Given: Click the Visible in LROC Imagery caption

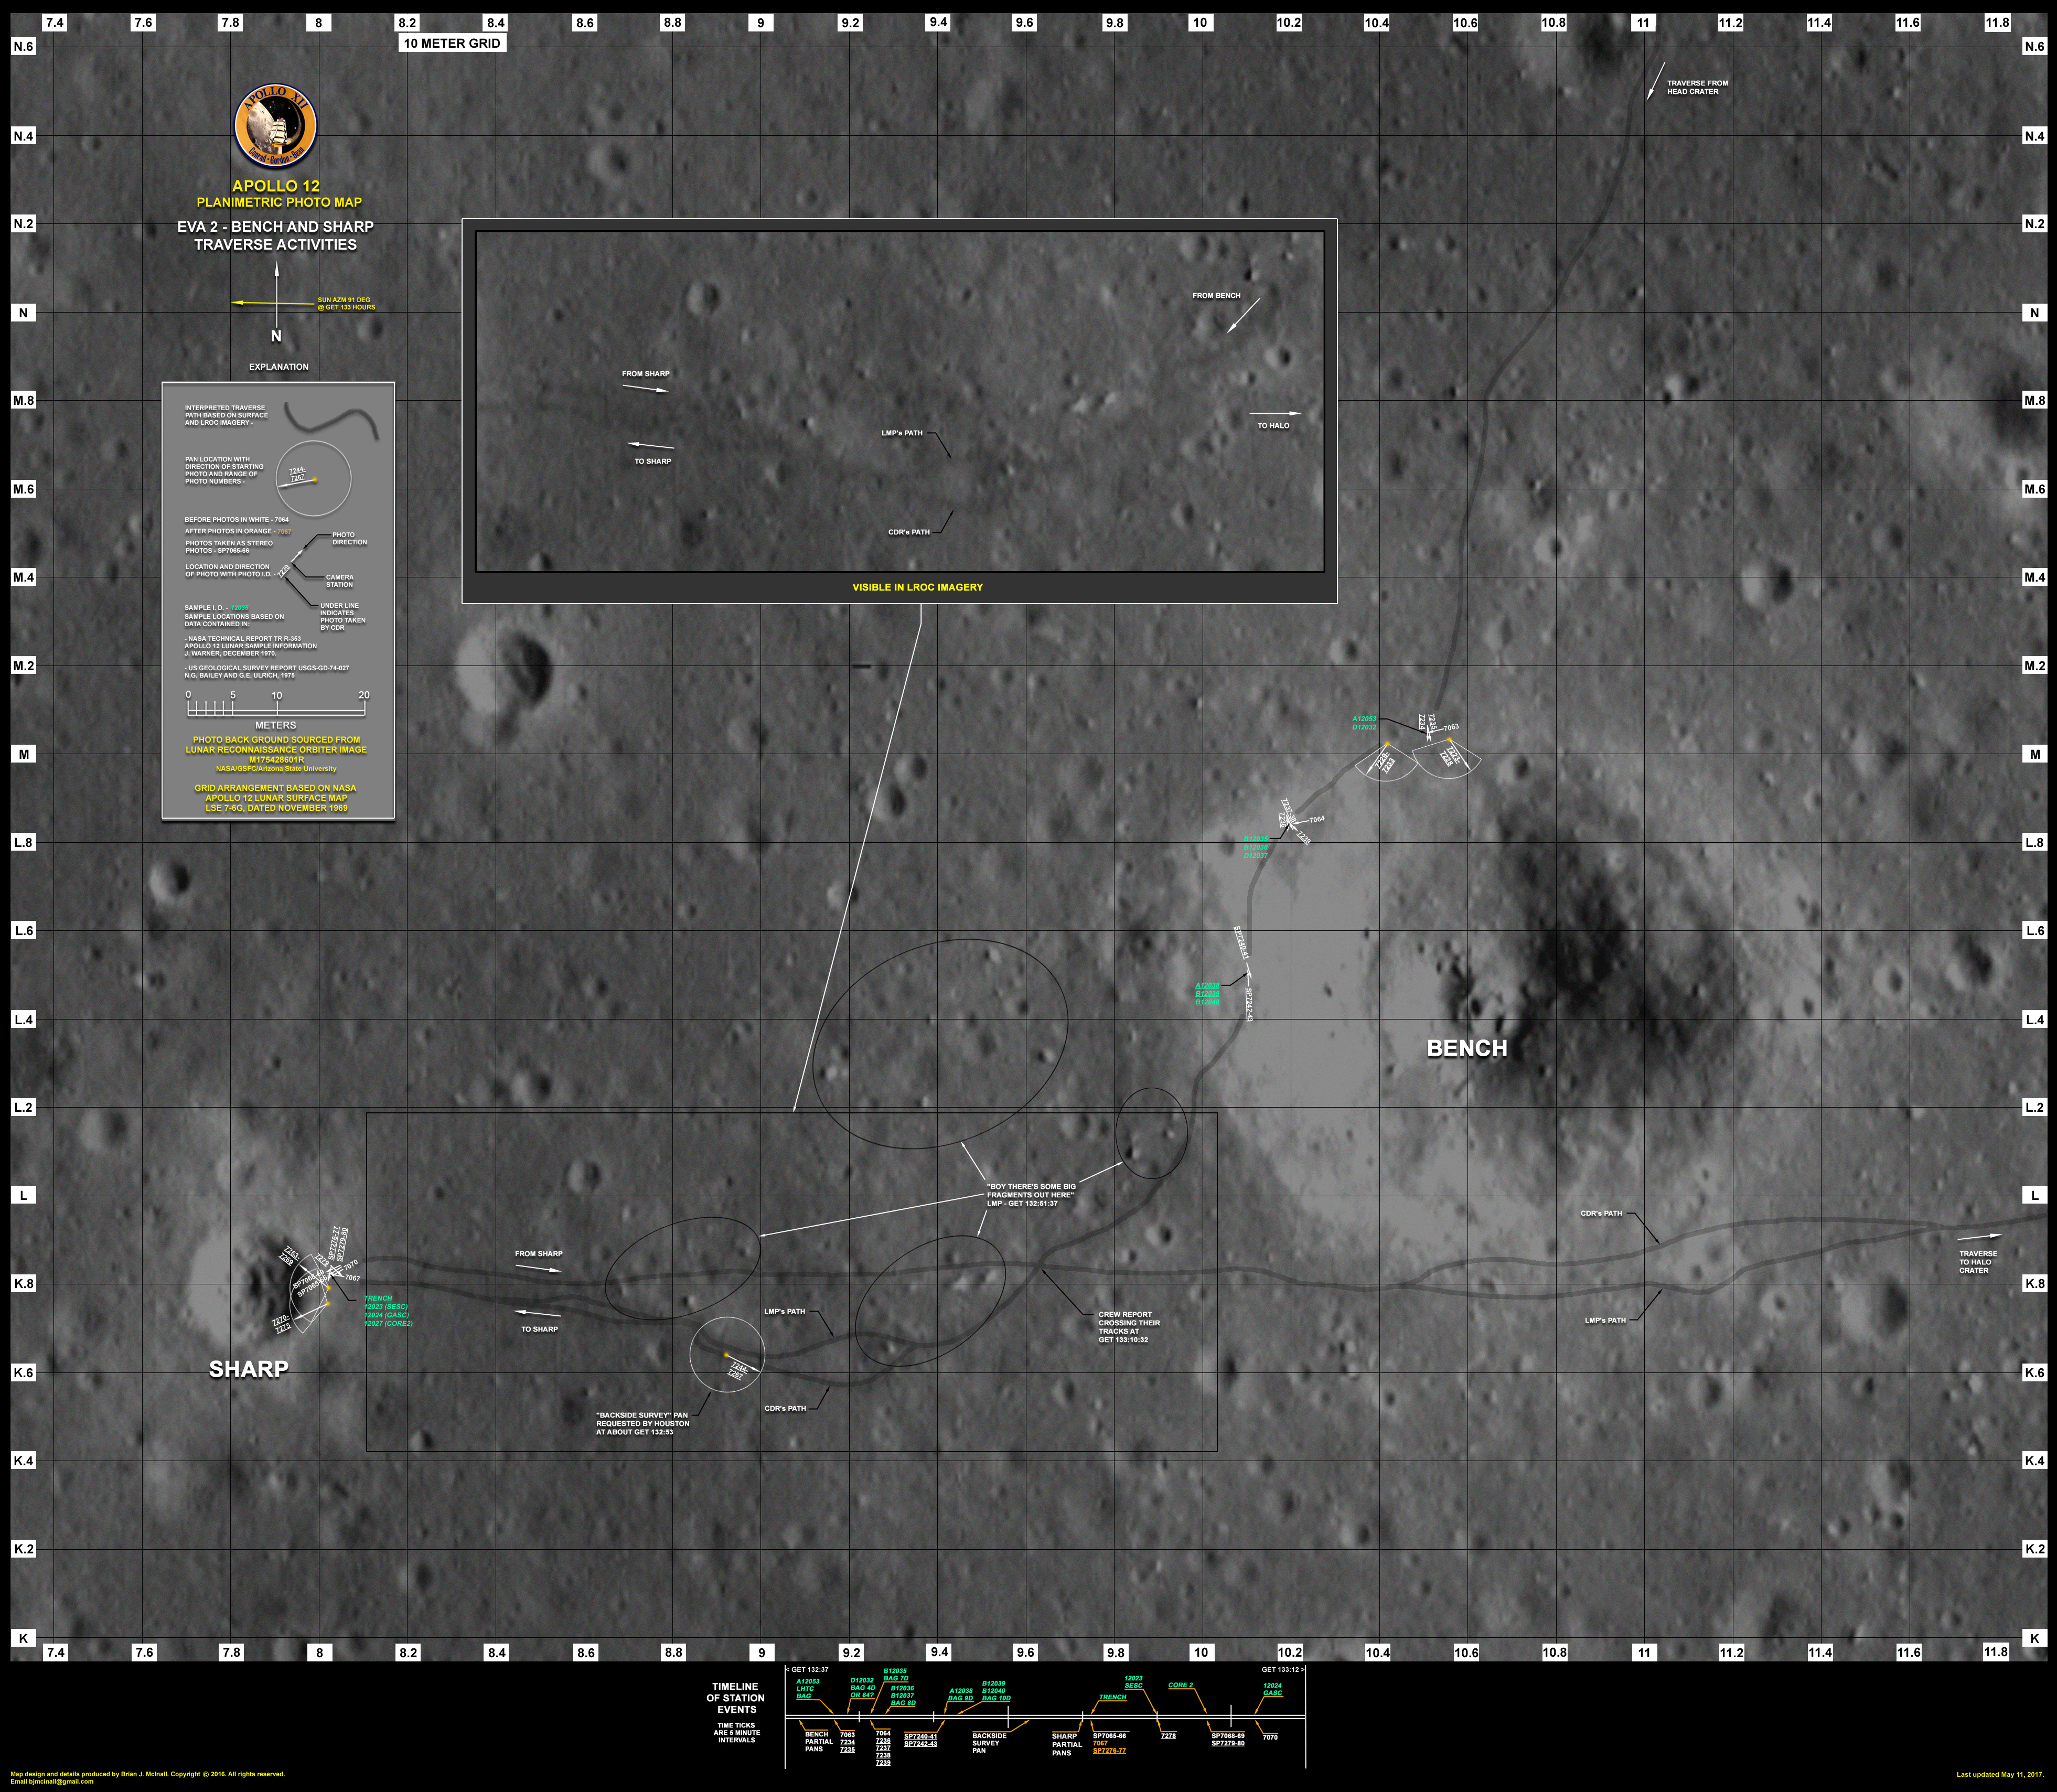Looking at the screenshot, I should (917, 587).
